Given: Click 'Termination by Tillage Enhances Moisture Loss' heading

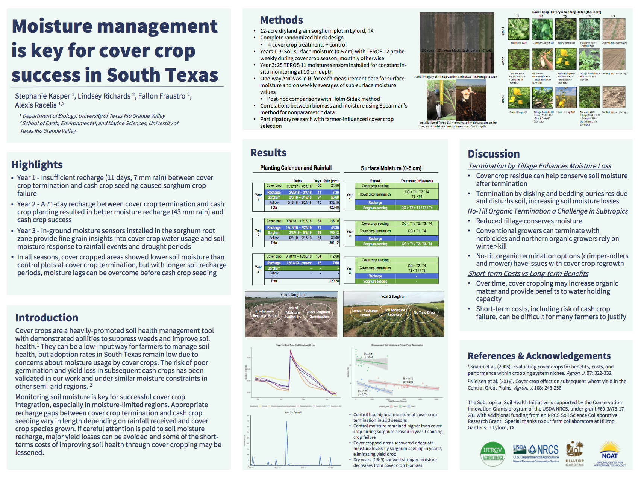Looking at the screenshot, I should pyautogui.click(x=539, y=166).
